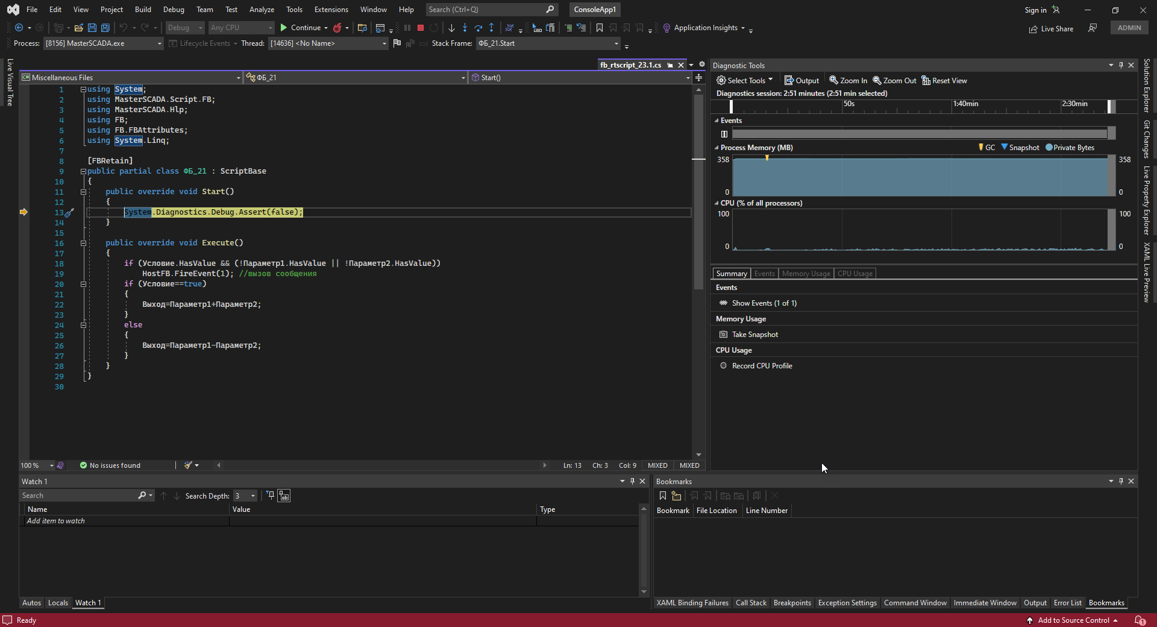Click the Search (Ctrl+Q) box
This screenshot has height=627, width=1157.
491,10
